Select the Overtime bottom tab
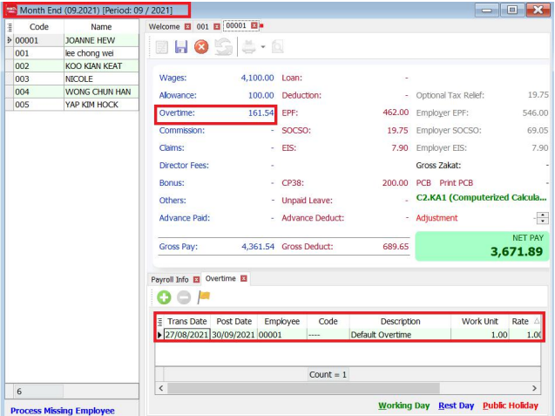The width and height of the screenshot is (555, 416). coord(220,278)
